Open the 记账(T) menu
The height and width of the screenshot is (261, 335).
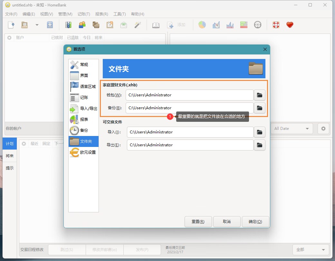coord(84,14)
